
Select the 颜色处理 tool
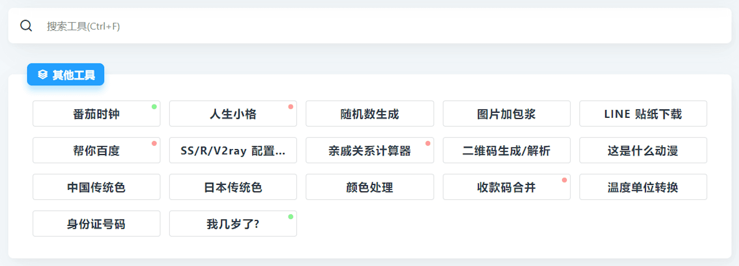click(x=369, y=187)
